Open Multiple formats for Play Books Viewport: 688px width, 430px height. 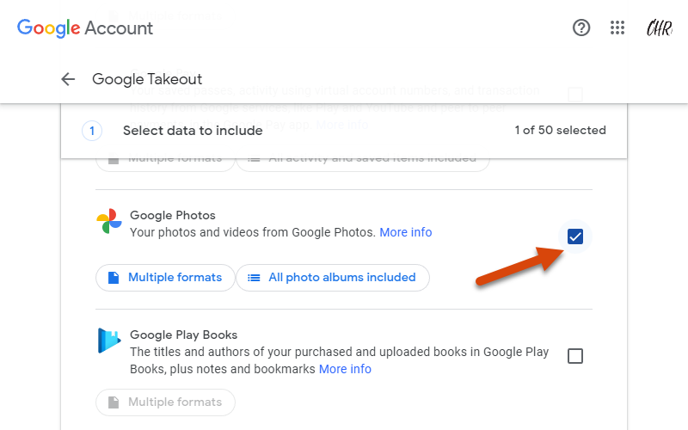pos(165,402)
